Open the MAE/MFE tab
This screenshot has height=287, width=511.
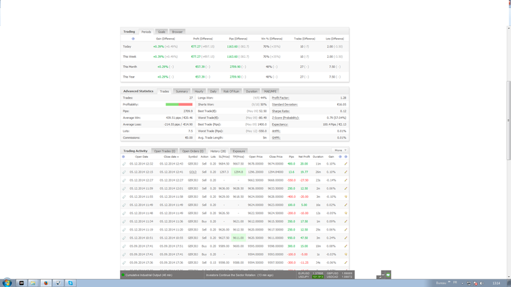coord(270,91)
